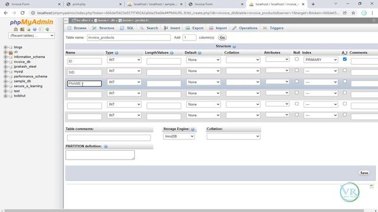The image size is (378, 212).
Task: Enable A_I checkbox for SID row
Action: pyautogui.click(x=345, y=70)
